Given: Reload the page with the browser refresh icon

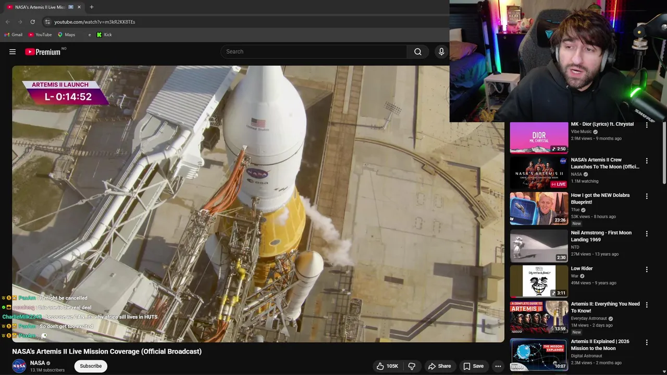Looking at the screenshot, I should click(32, 22).
